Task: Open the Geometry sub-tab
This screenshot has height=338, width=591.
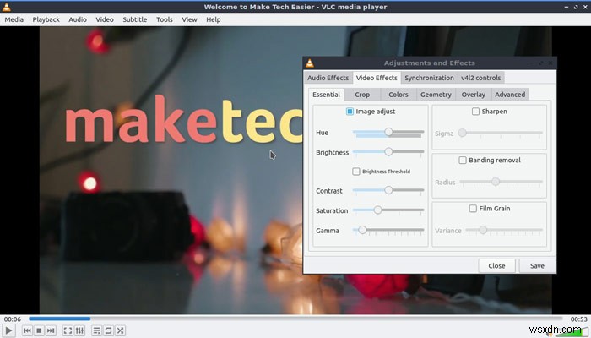Action: pos(436,95)
